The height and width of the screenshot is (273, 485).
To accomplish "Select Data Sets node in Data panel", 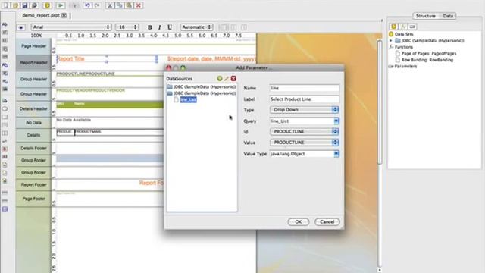I will [404, 34].
